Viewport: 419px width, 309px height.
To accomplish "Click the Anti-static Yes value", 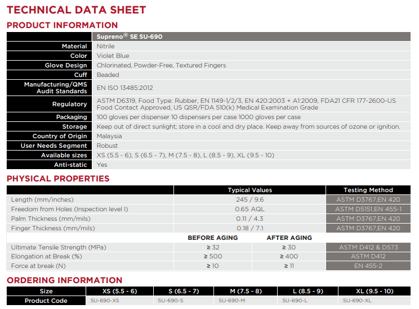I will click(x=102, y=165).
